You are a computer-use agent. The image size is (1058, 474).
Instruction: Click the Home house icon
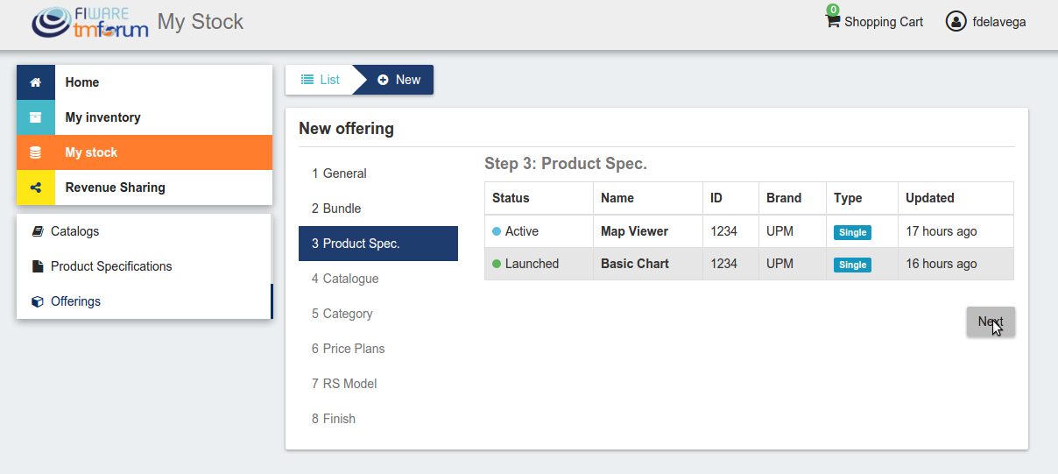[36, 82]
